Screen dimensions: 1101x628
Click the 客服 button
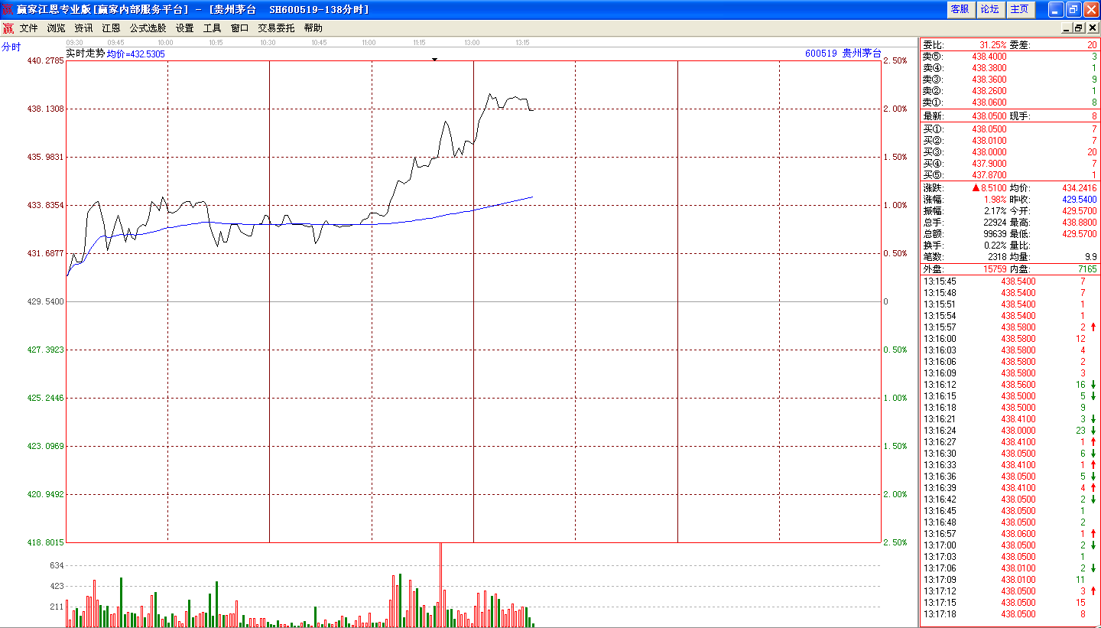(x=960, y=9)
